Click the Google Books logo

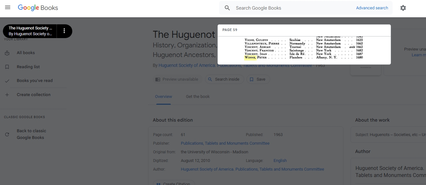(x=38, y=8)
